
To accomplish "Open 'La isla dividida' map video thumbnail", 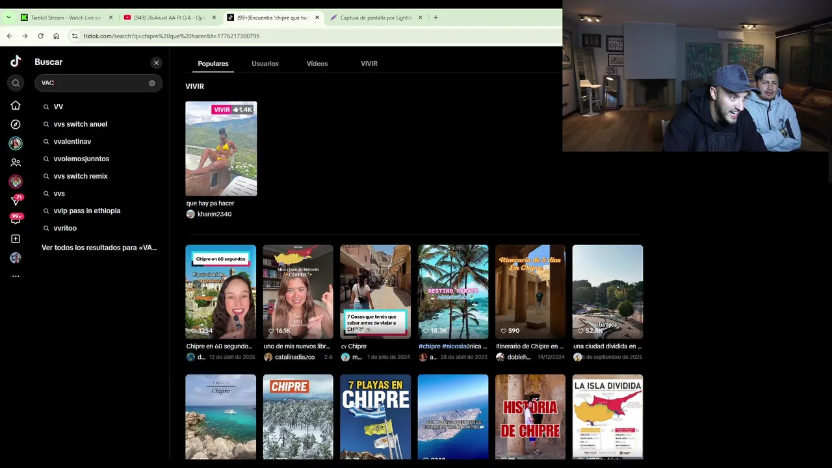I will click(608, 417).
